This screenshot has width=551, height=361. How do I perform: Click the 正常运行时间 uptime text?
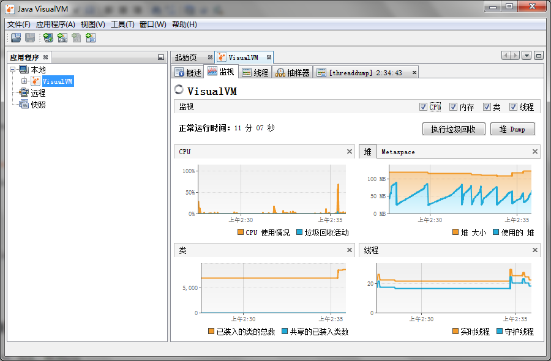(x=227, y=128)
